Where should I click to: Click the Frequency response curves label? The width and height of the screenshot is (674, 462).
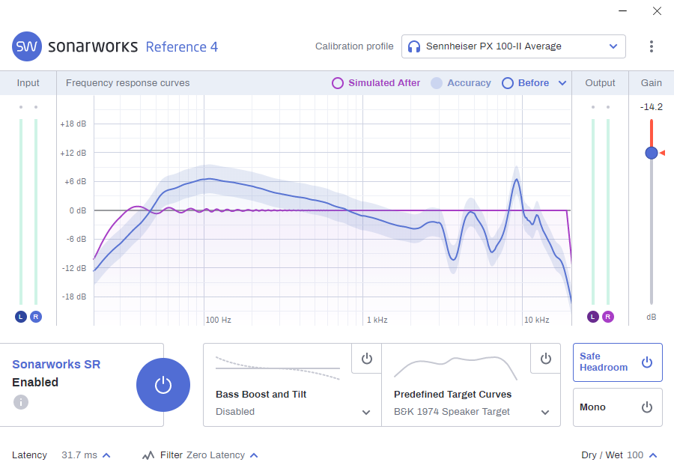coord(127,83)
